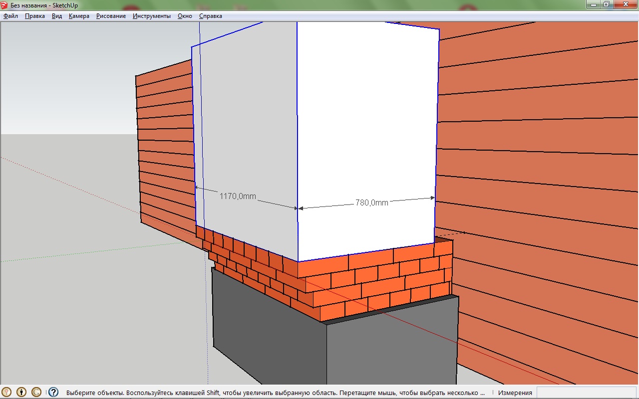Select the 780,0mm dimension label
The width and height of the screenshot is (639, 399).
click(x=371, y=202)
